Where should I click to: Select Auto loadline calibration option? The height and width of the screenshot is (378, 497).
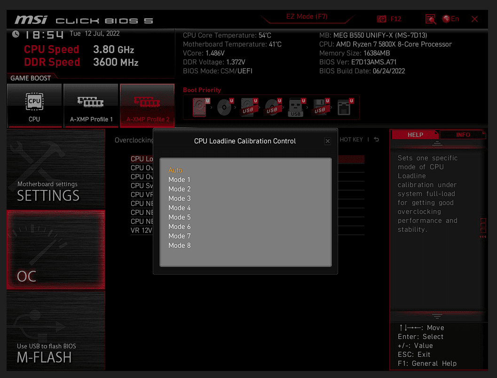(175, 170)
